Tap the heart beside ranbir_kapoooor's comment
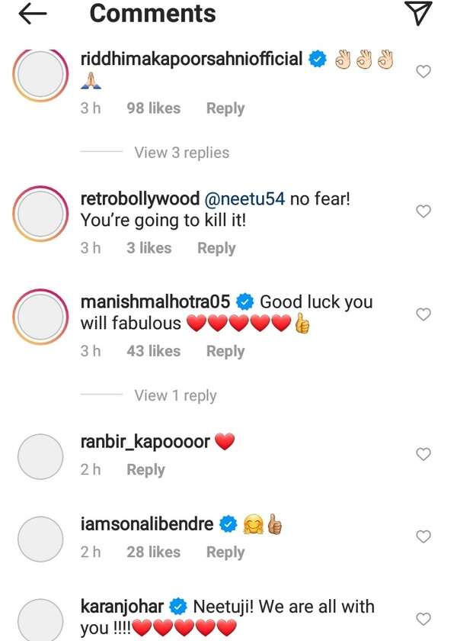 click(423, 454)
